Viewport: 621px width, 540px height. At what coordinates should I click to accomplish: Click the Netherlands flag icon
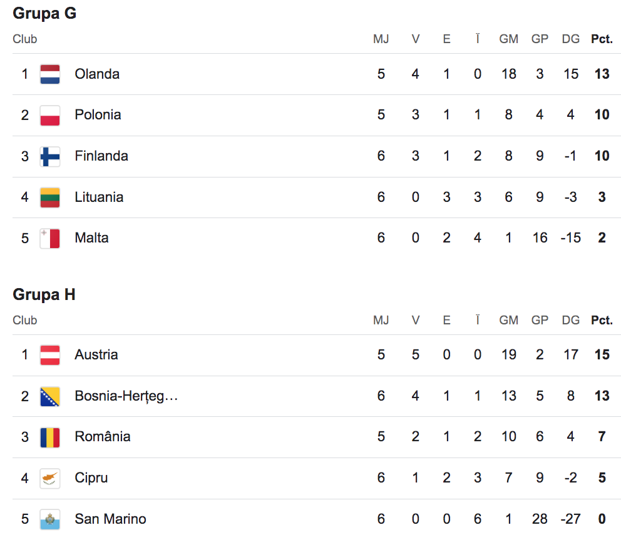[x=50, y=74]
